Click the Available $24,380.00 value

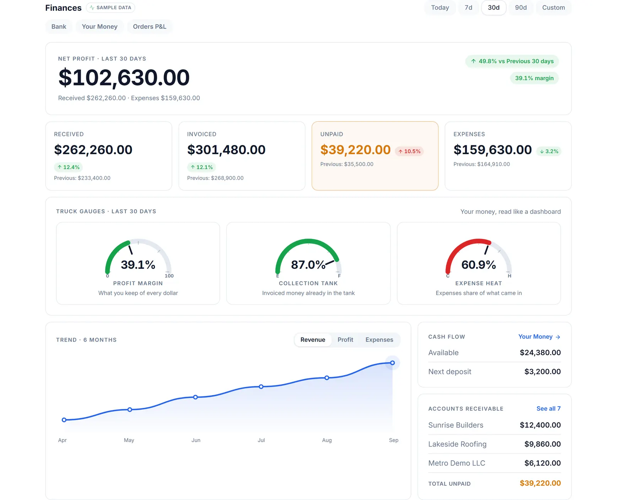coord(540,353)
